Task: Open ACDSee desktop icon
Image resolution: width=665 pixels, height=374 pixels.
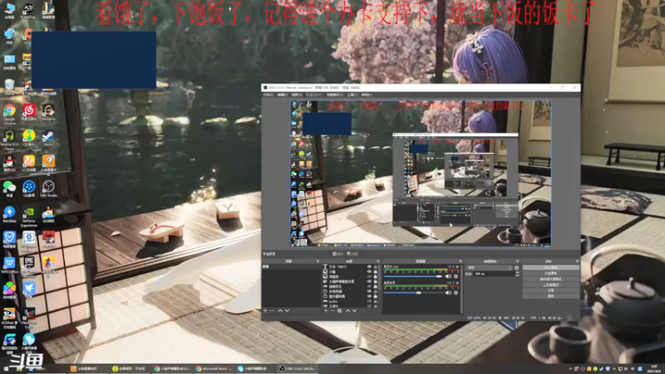Action: [9, 317]
